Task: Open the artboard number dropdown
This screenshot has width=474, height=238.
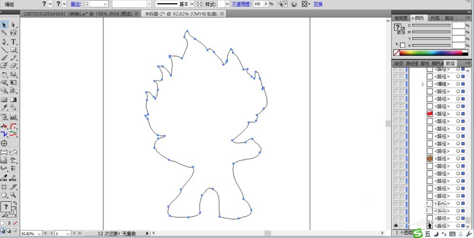Action: (x=68, y=234)
